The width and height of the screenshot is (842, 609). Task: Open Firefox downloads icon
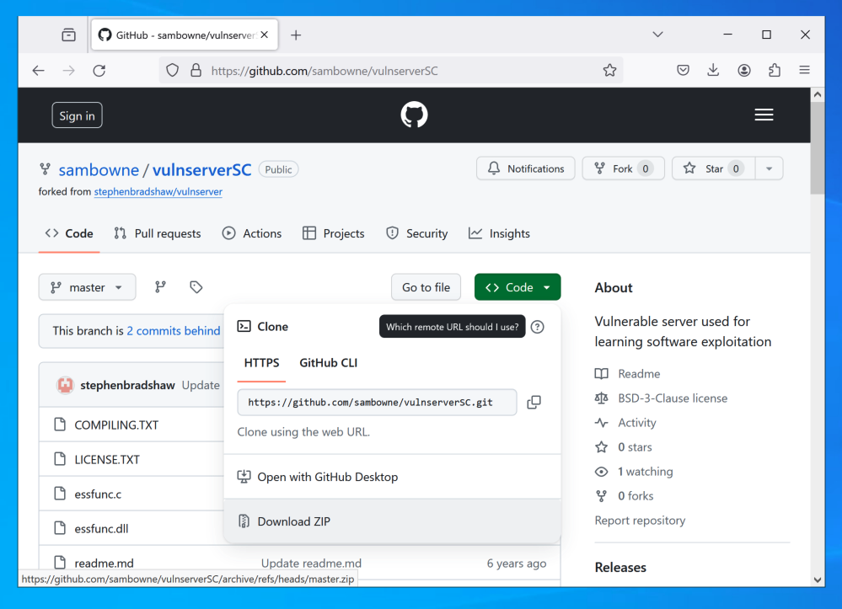click(713, 70)
